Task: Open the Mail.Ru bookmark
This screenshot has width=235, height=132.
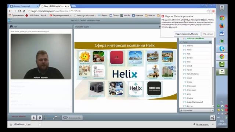Action: coord(125,15)
